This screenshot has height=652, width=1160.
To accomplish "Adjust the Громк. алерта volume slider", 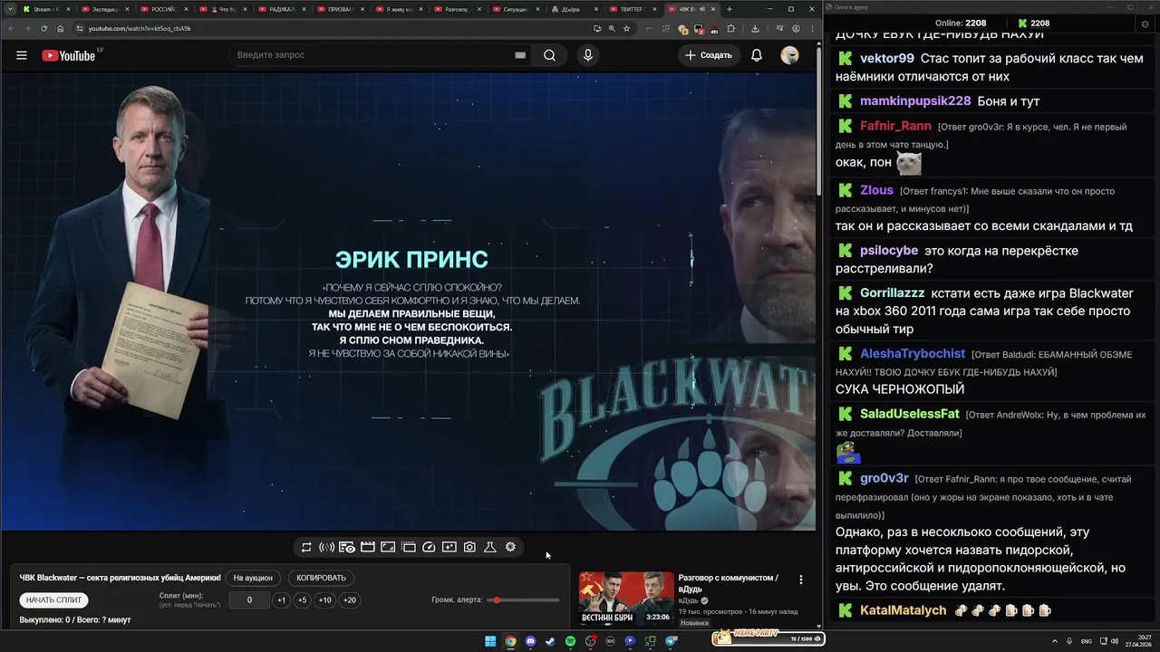I will coord(524,599).
